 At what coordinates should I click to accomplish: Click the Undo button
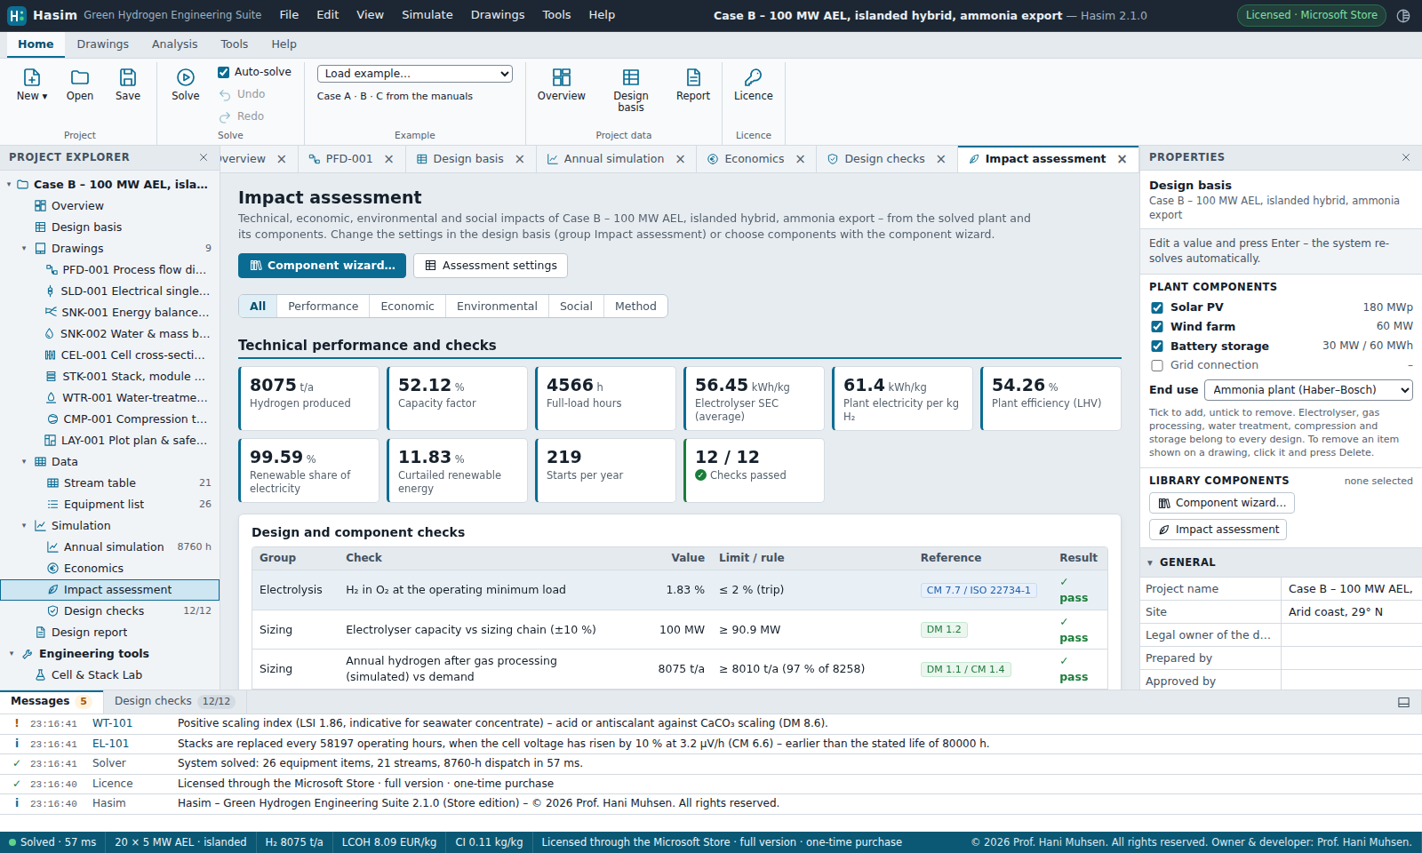click(242, 94)
